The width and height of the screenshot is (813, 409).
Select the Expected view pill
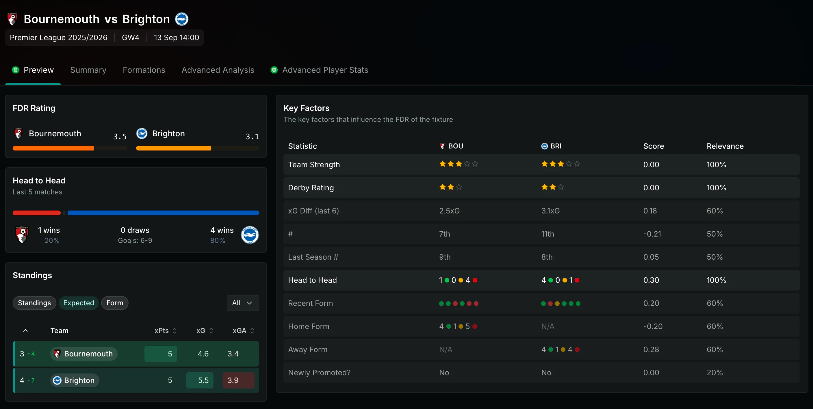point(79,303)
